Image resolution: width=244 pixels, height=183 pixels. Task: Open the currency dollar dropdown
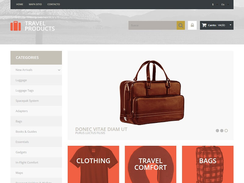pyautogui.click(x=215, y=5)
